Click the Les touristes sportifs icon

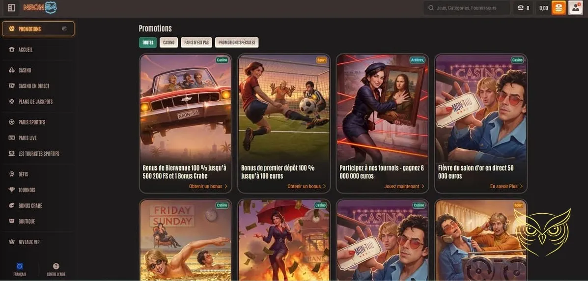[12, 154]
